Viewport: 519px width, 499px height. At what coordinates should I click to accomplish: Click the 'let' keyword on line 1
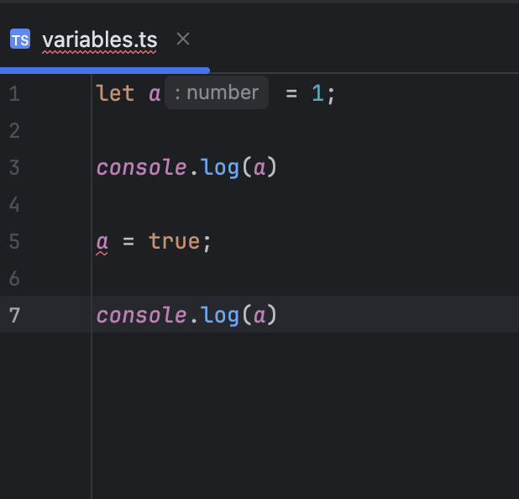tap(115, 93)
